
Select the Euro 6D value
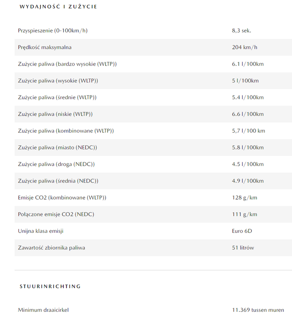[242, 231]
